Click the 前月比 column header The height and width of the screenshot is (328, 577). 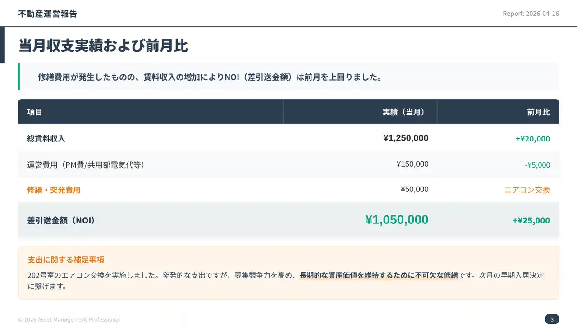538,112
